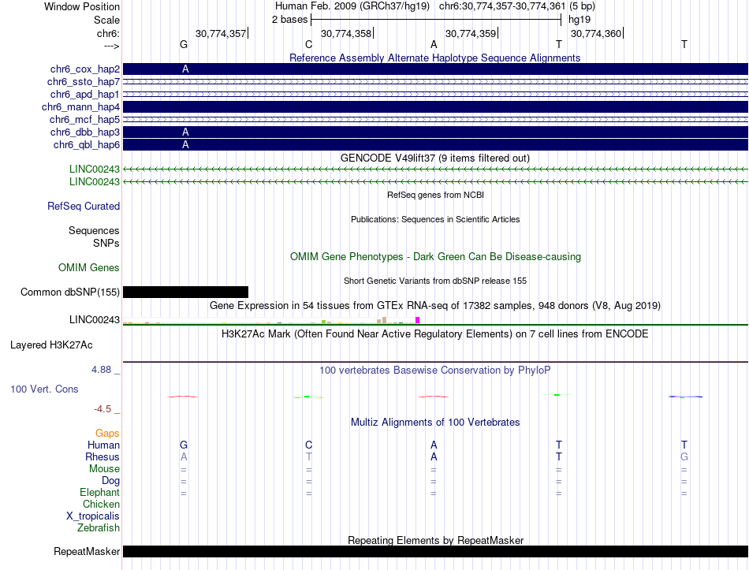Click the 100 Vert. Cons label
The image size is (749, 570).
44,389
